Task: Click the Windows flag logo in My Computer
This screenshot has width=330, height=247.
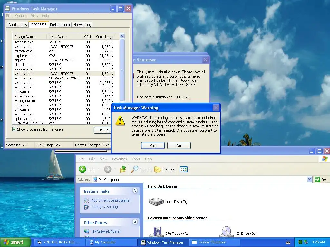Action: click(325, 159)
